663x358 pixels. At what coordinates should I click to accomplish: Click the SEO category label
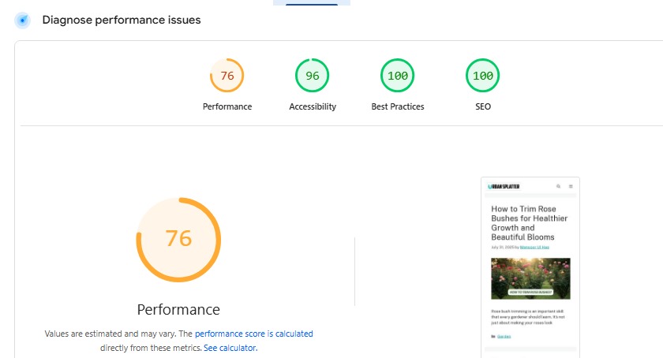click(x=483, y=106)
